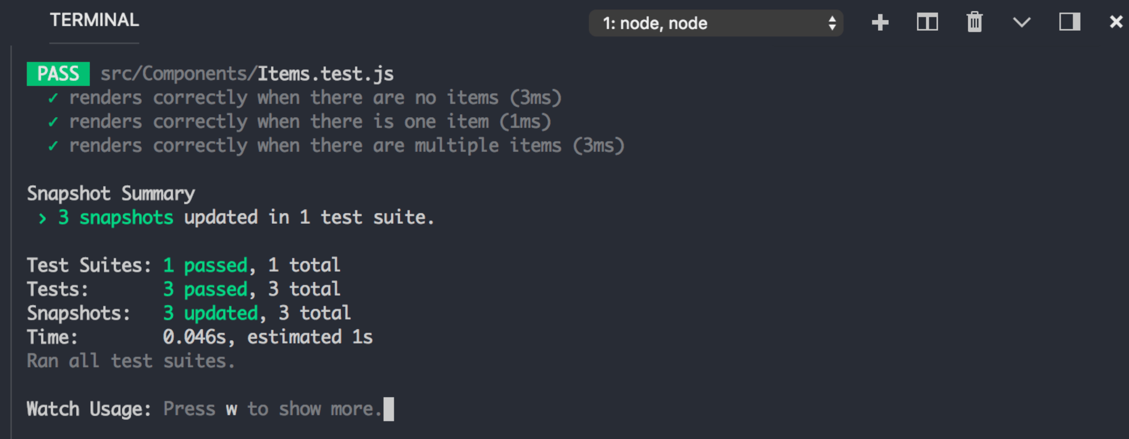Place the cursor at the terminal prompt
The height and width of the screenshot is (439, 1129).
(387, 408)
